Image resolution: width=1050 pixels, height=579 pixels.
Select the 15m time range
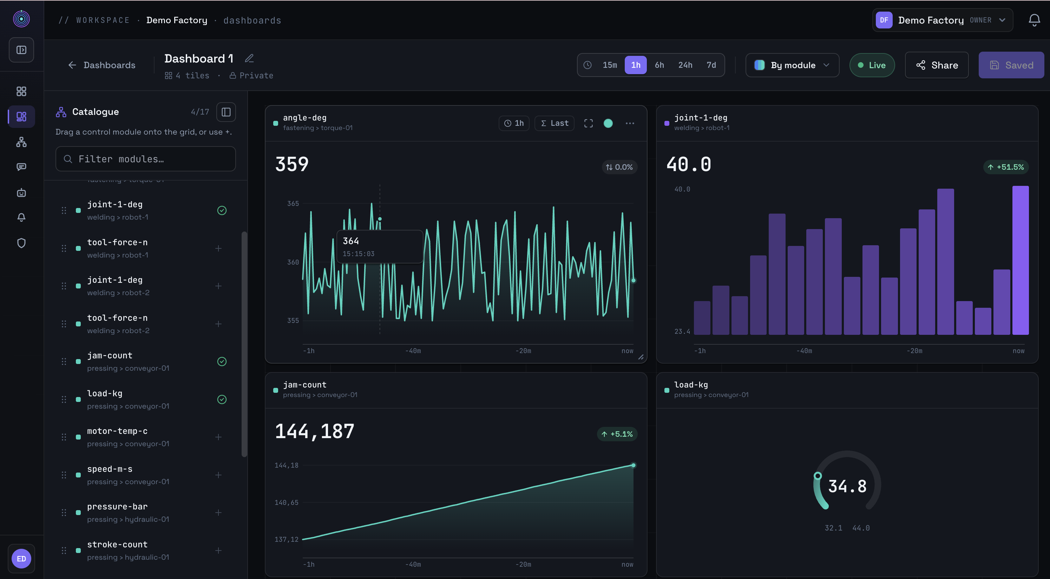[x=610, y=65]
